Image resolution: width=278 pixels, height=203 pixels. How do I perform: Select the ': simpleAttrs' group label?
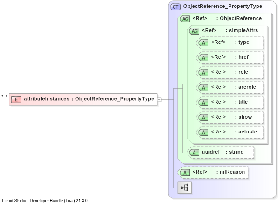[x=242, y=30]
